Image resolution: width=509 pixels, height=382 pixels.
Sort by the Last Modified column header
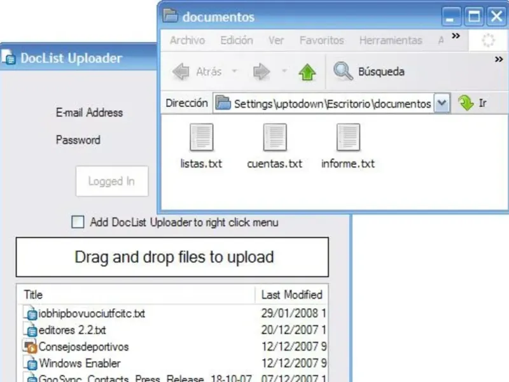[x=291, y=295]
